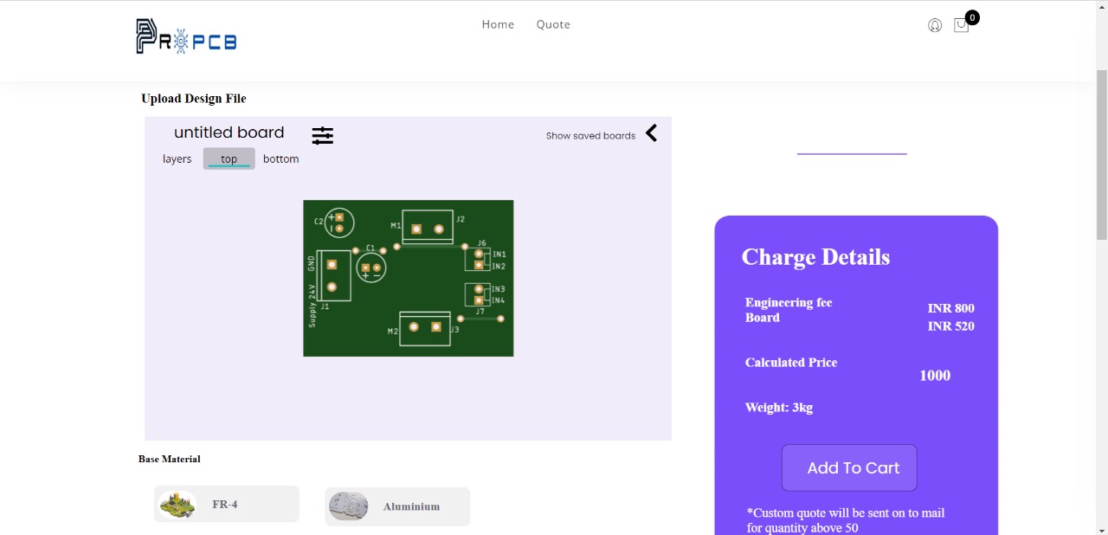Click Add To Cart button
Viewport: 1108px width, 535px height.
click(x=849, y=467)
